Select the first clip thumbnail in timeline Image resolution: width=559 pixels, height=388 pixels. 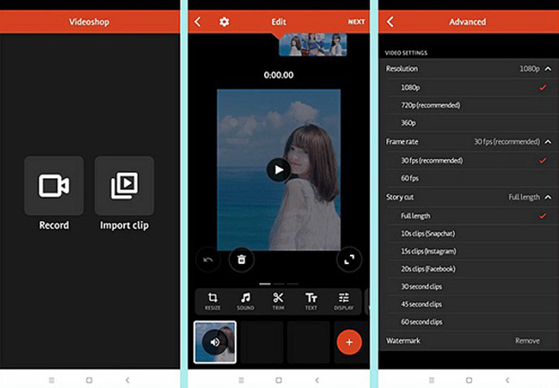215,342
